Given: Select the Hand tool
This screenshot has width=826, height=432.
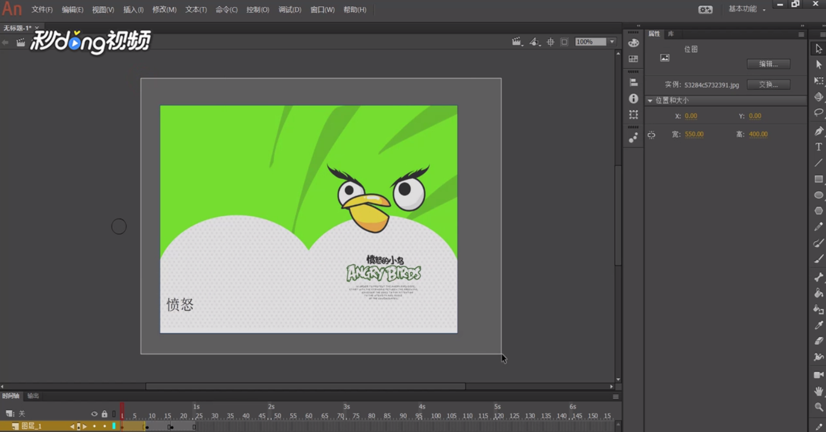Looking at the screenshot, I should 819,391.
